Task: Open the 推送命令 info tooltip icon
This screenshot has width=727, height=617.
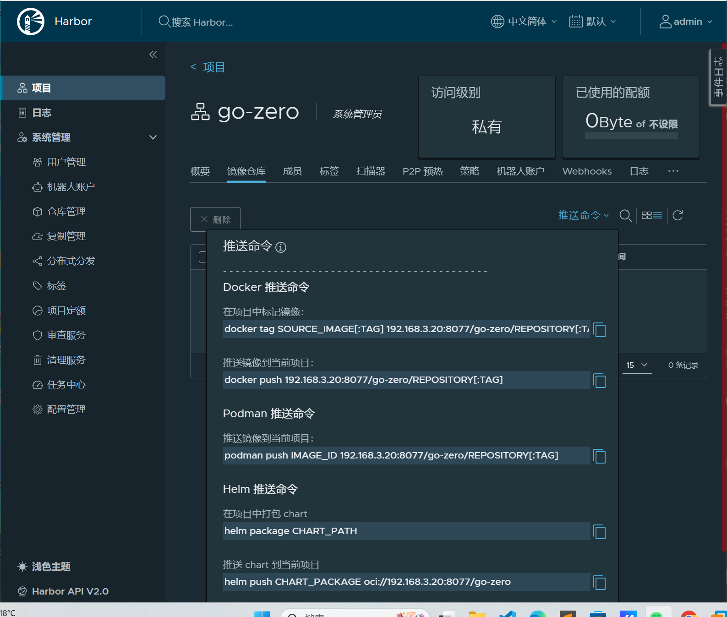Action: point(281,247)
